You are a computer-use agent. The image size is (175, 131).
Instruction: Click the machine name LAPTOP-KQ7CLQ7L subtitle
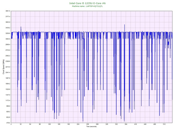tap(87, 6)
